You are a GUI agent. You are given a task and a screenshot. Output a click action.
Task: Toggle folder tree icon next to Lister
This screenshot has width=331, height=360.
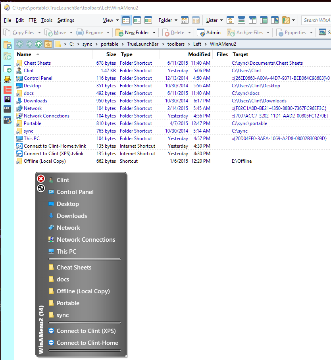coord(230,20)
